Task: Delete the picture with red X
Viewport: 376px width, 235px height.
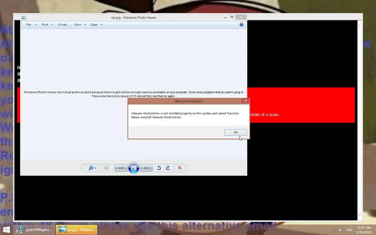Action: coord(180,168)
